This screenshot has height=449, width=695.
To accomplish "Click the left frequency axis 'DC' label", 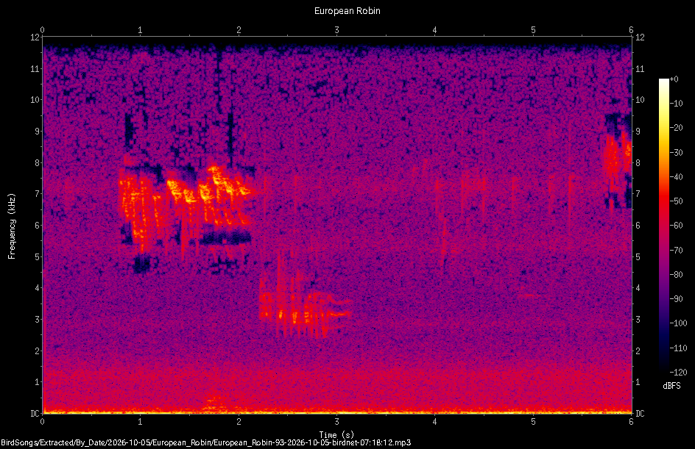I will pos(34,413).
